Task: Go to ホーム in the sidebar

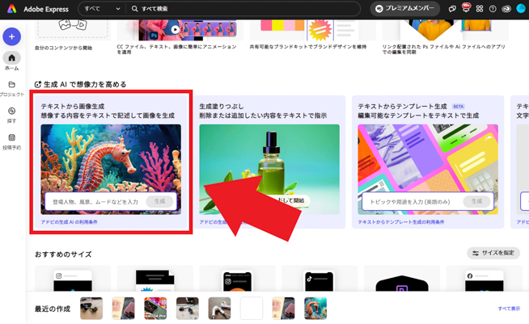Action: point(11,61)
